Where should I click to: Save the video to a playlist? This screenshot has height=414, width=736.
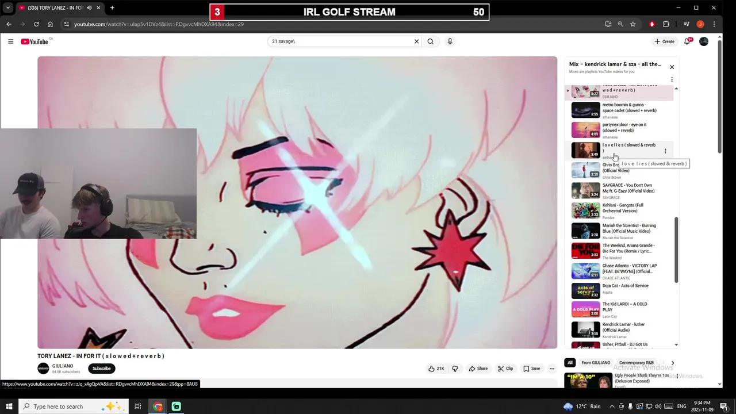point(531,369)
